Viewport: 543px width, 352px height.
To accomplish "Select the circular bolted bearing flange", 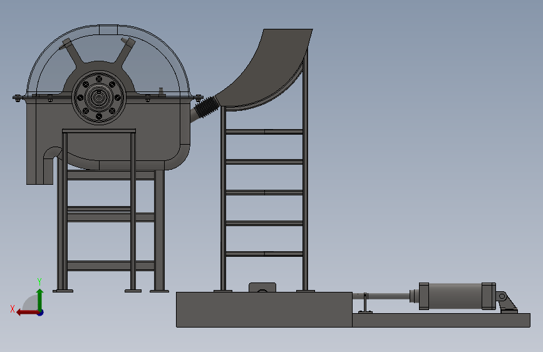I will [99, 98].
